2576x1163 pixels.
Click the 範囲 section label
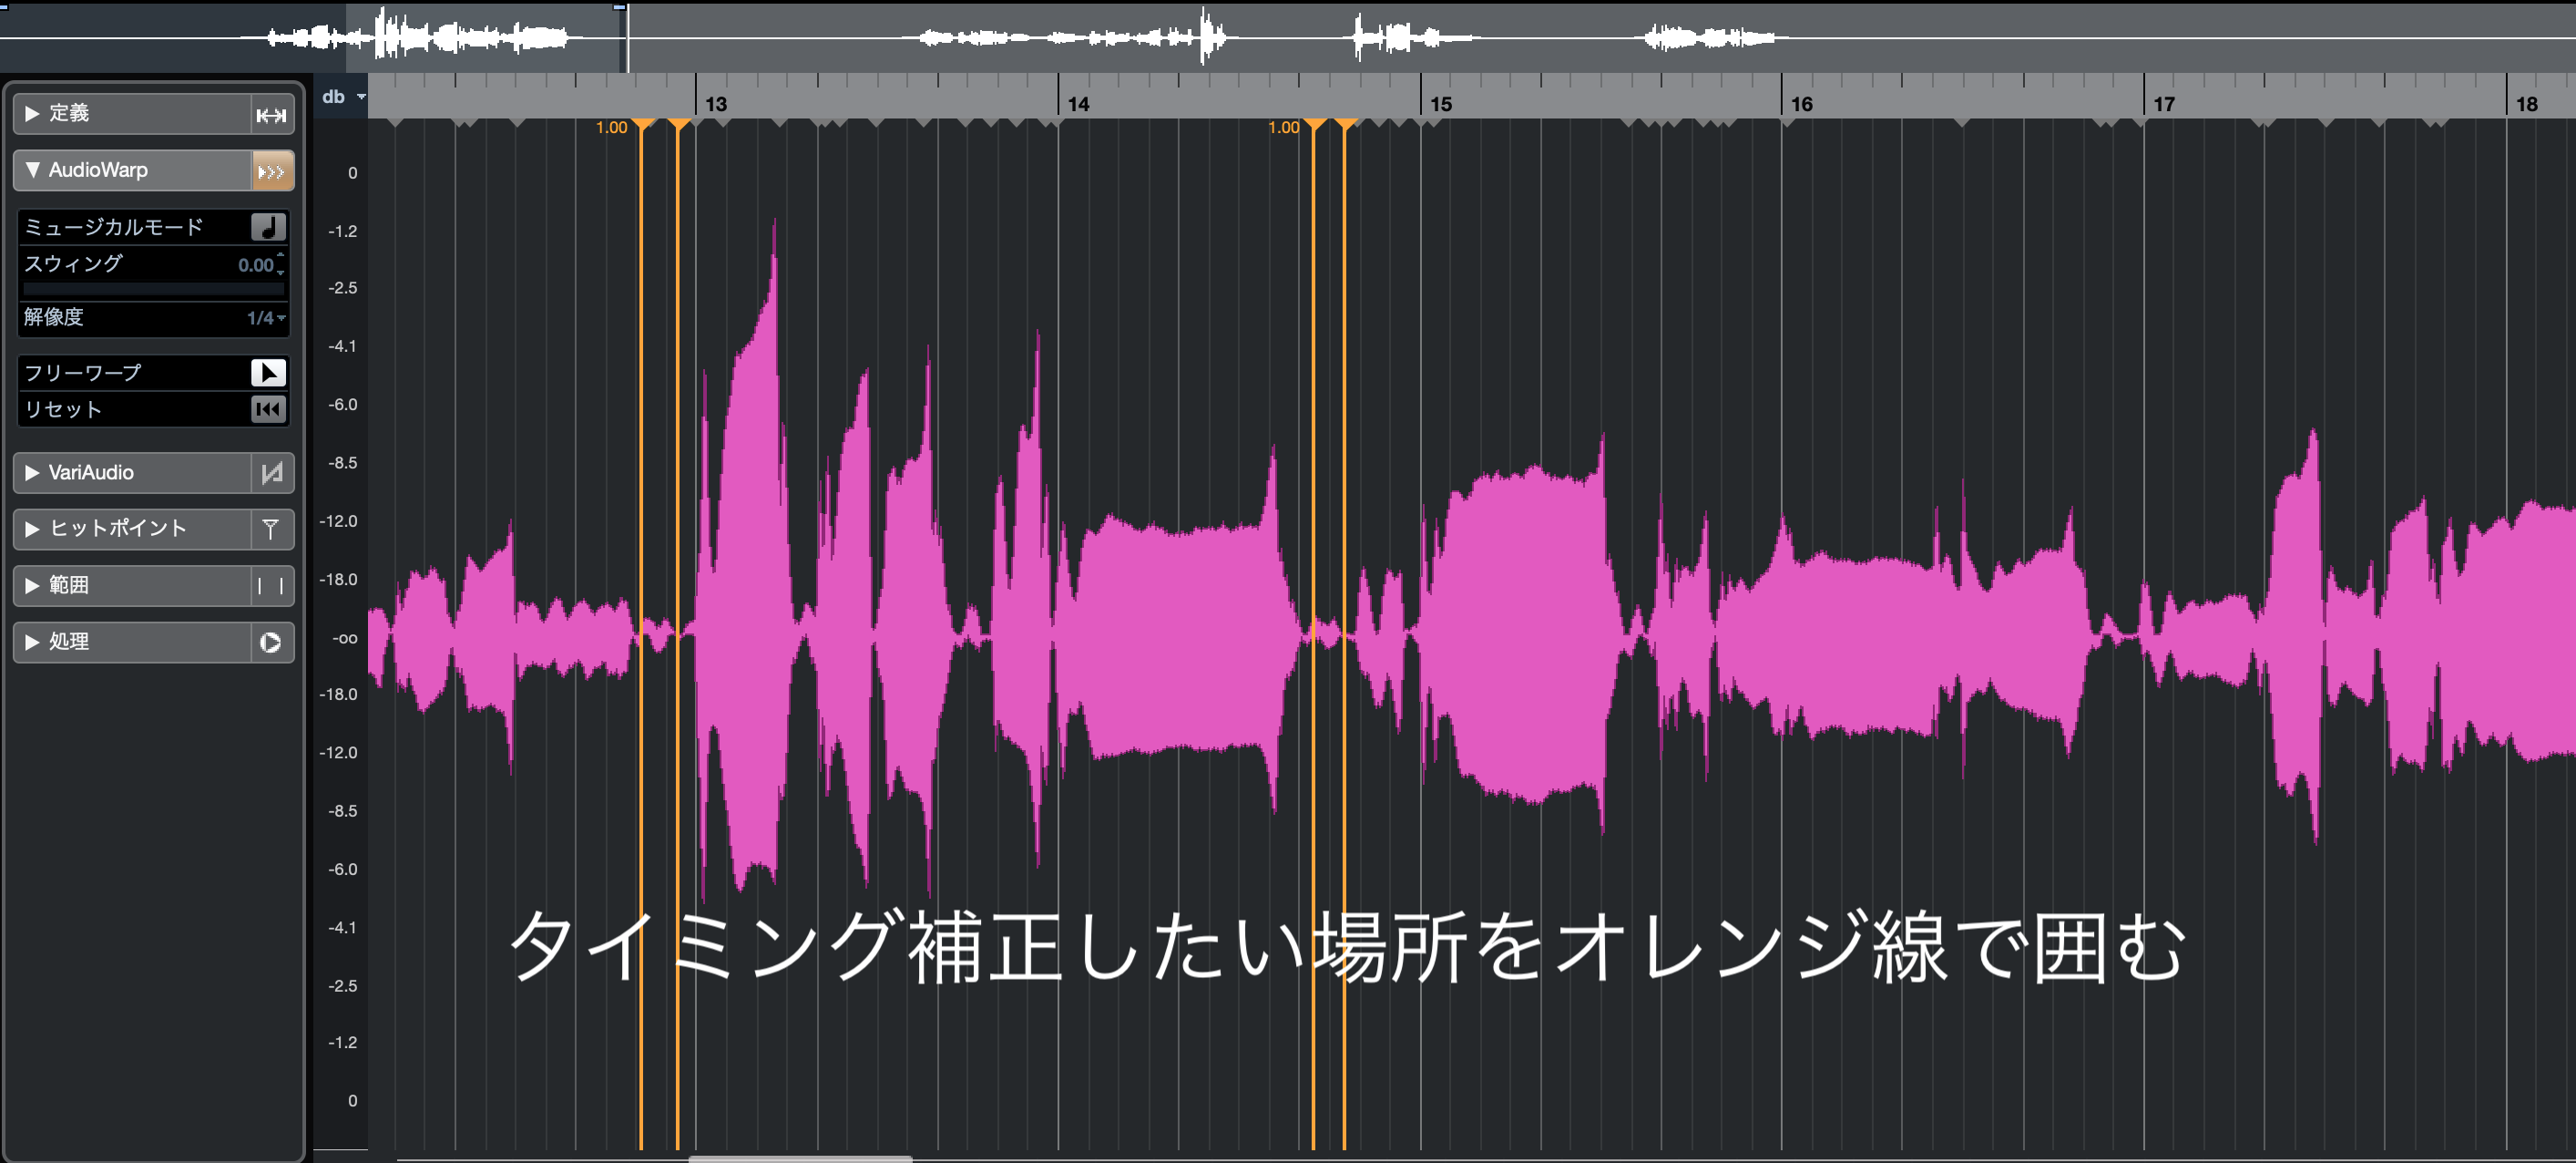click(x=70, y=585)
